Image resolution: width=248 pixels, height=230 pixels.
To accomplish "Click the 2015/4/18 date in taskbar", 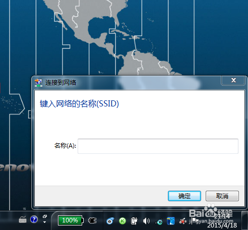I will pyautogui.click(x=222, y=225).
